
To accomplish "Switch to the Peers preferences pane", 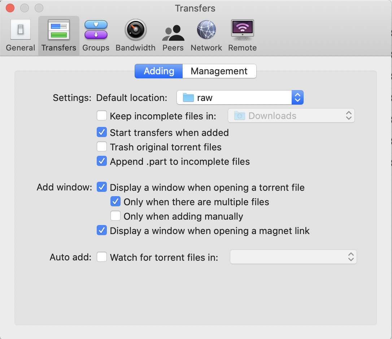I will 173,35.
